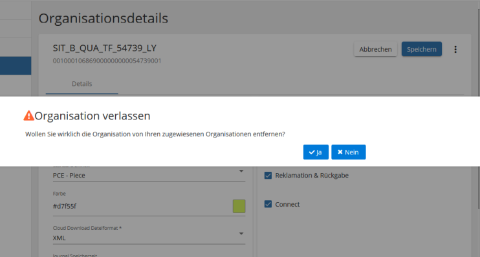The width and height of the screenshot is (480, 257).
Task: Click the organisation ID number text
Action: click(x=107, y=61)
